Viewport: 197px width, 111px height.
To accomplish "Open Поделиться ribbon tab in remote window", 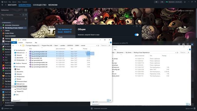I will [x=29, y=43].
